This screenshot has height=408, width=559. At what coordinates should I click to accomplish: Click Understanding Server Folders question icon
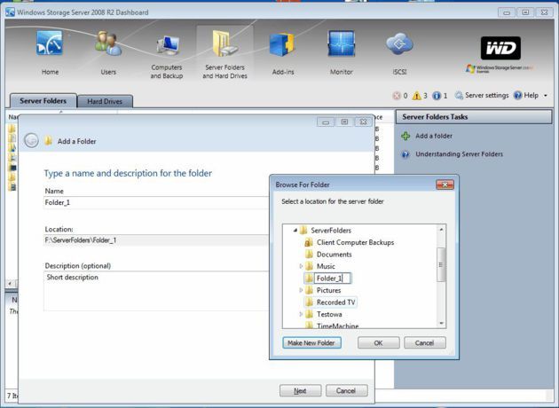click(405, 154)
